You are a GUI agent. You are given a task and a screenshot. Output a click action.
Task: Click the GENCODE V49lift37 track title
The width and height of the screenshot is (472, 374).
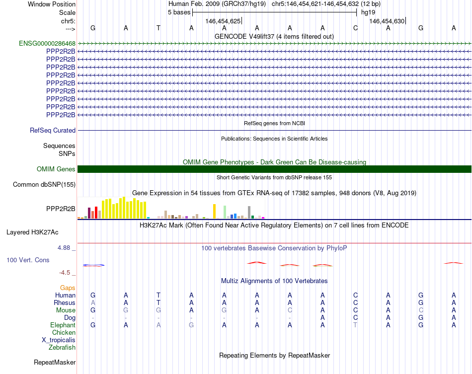274,36
